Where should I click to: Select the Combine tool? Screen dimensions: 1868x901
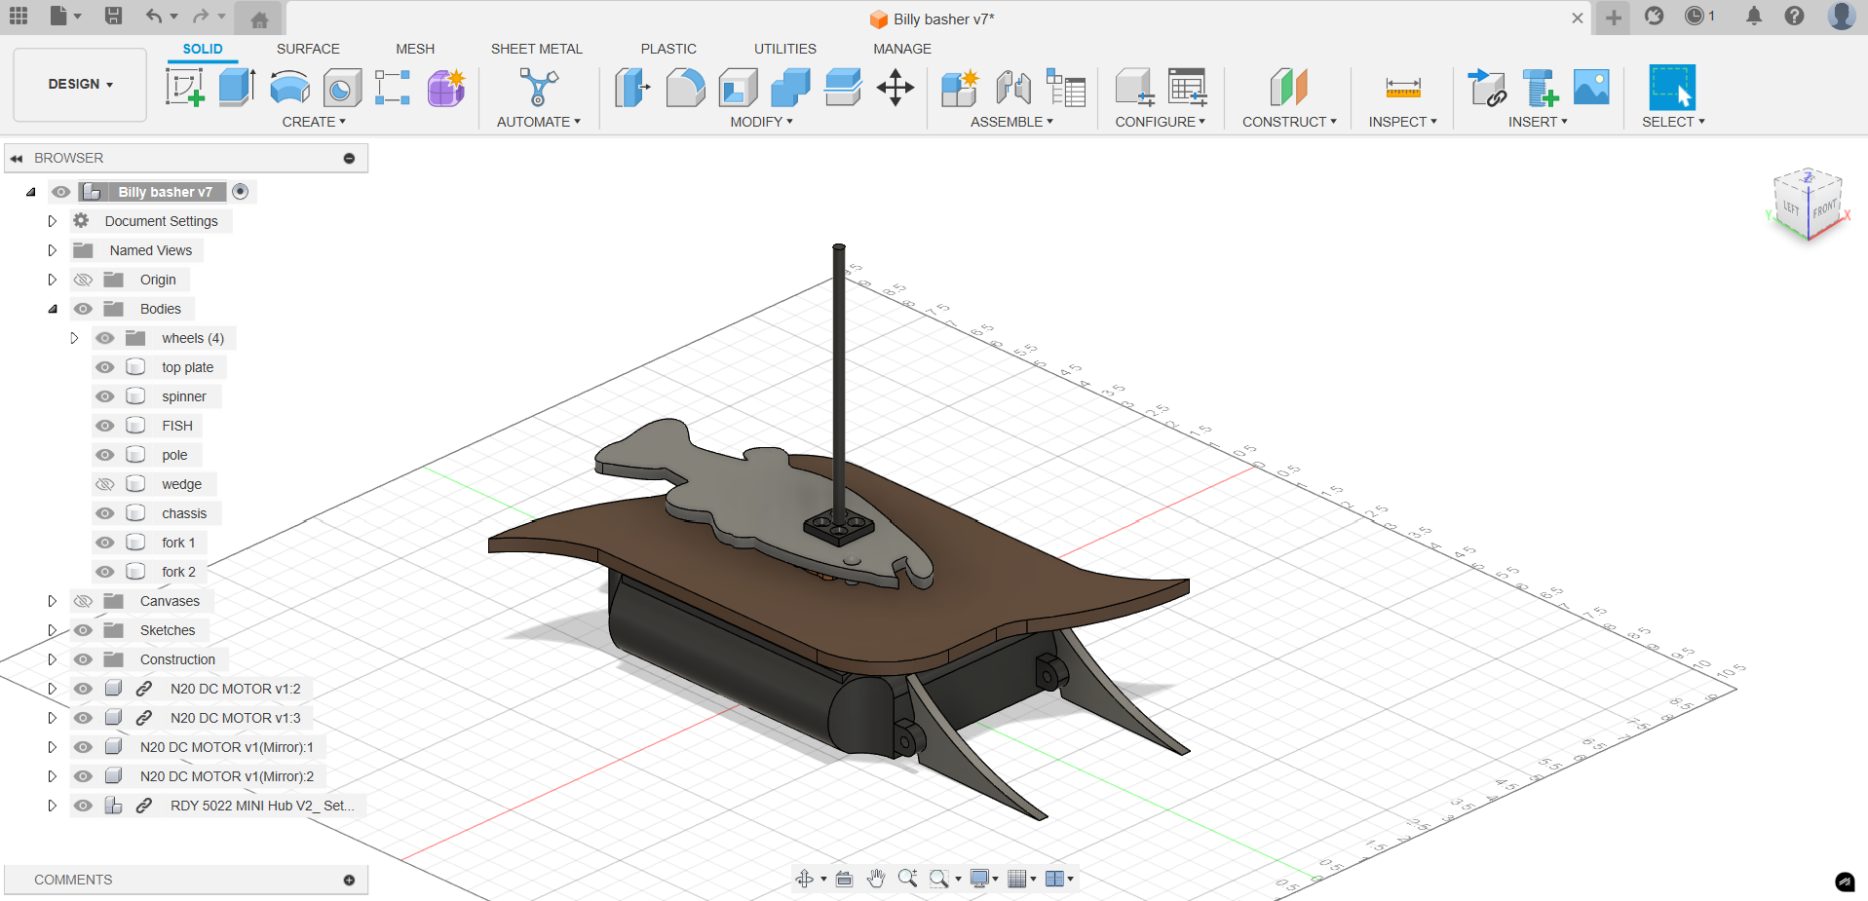tap(790, 88)
